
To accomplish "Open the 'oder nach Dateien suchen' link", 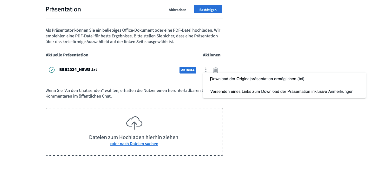I will pos(134,144).
